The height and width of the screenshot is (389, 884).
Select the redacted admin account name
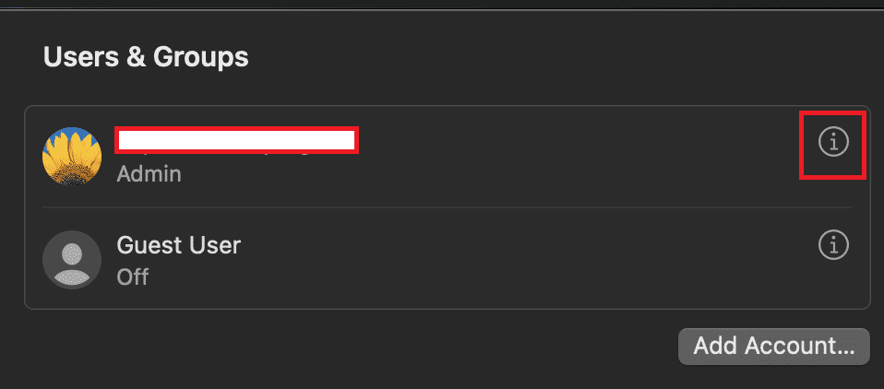coord(237,140)
